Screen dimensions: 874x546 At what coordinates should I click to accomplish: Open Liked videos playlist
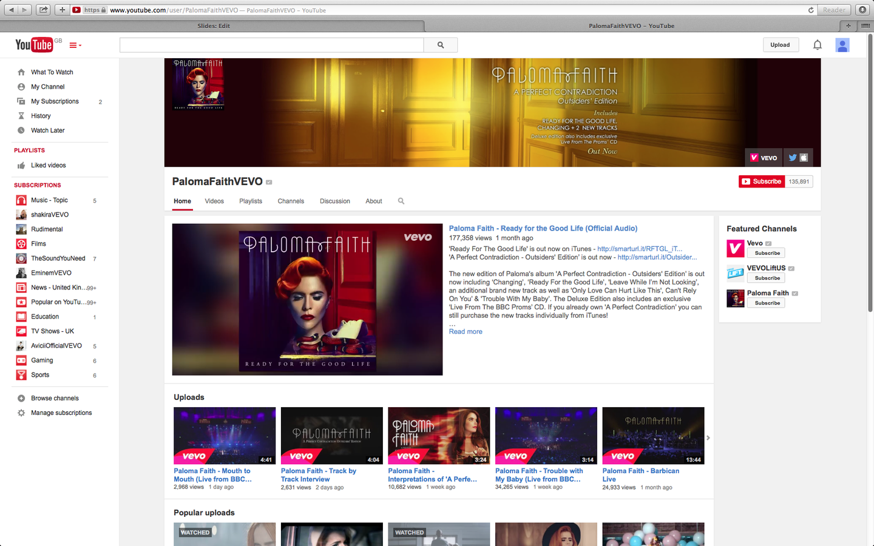tap(49, 165)
